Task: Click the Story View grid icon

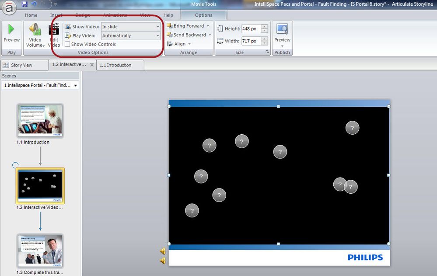Action: 6,65
